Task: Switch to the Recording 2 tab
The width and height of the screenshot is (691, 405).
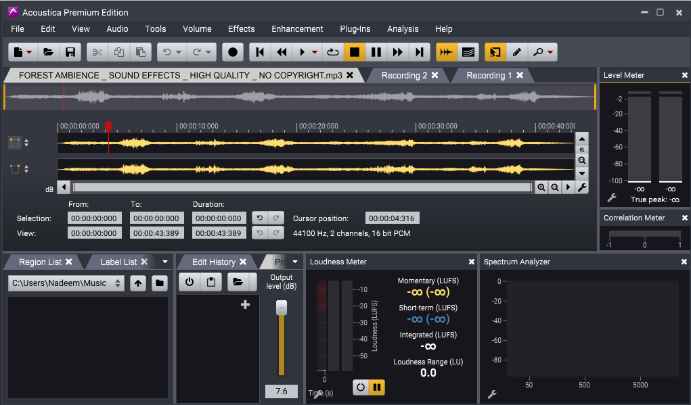Action: click(404, 75)
